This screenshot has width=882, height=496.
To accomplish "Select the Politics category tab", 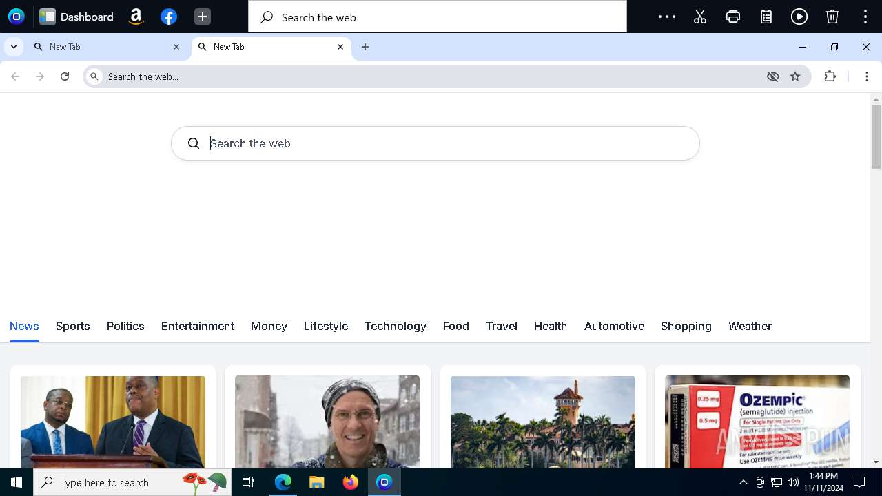I will (125, 326).
